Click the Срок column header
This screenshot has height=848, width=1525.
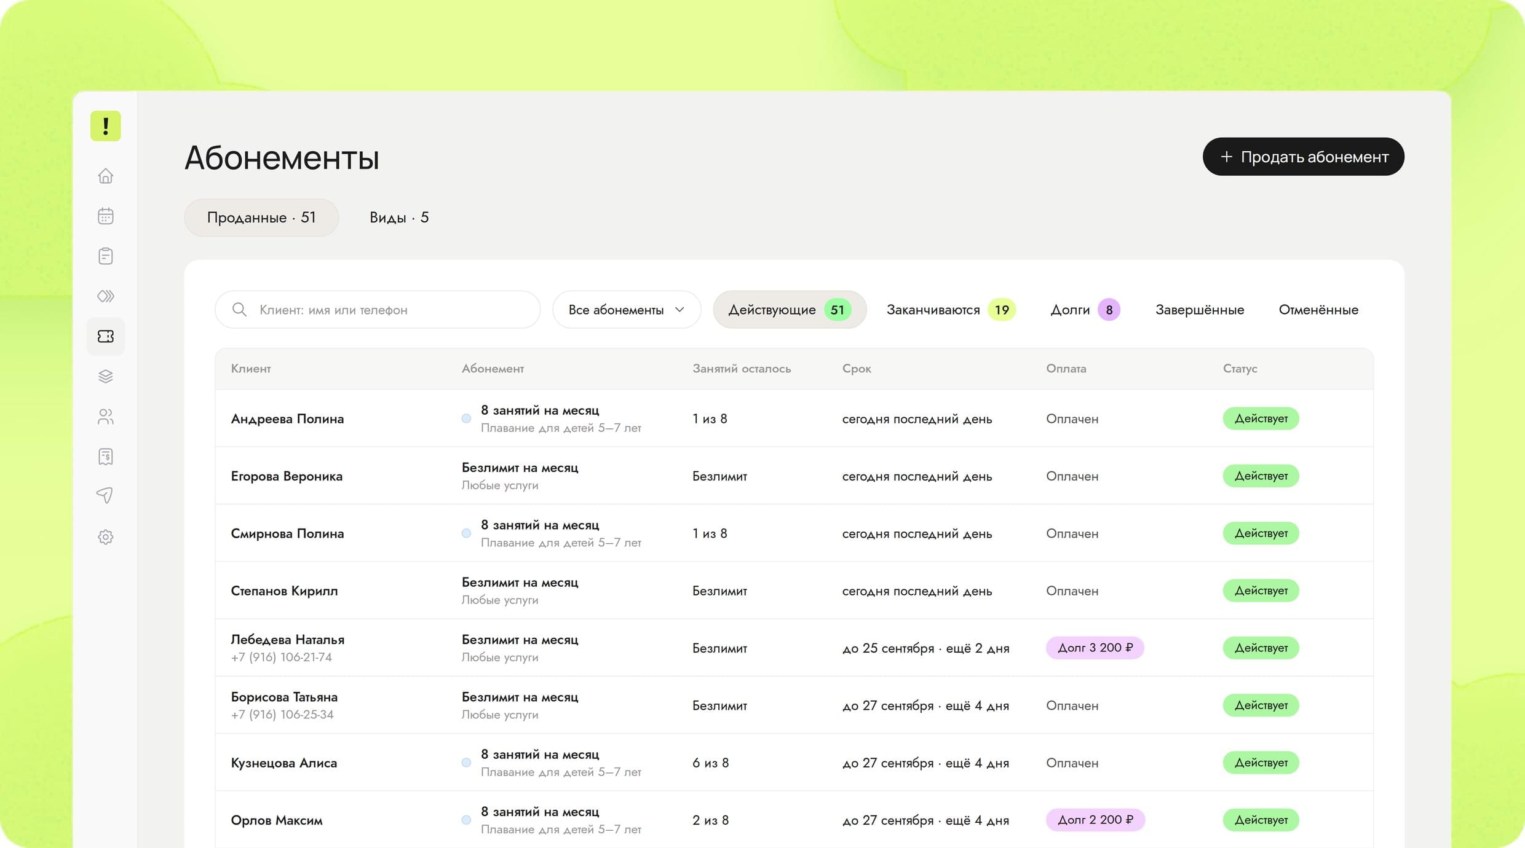857,369
